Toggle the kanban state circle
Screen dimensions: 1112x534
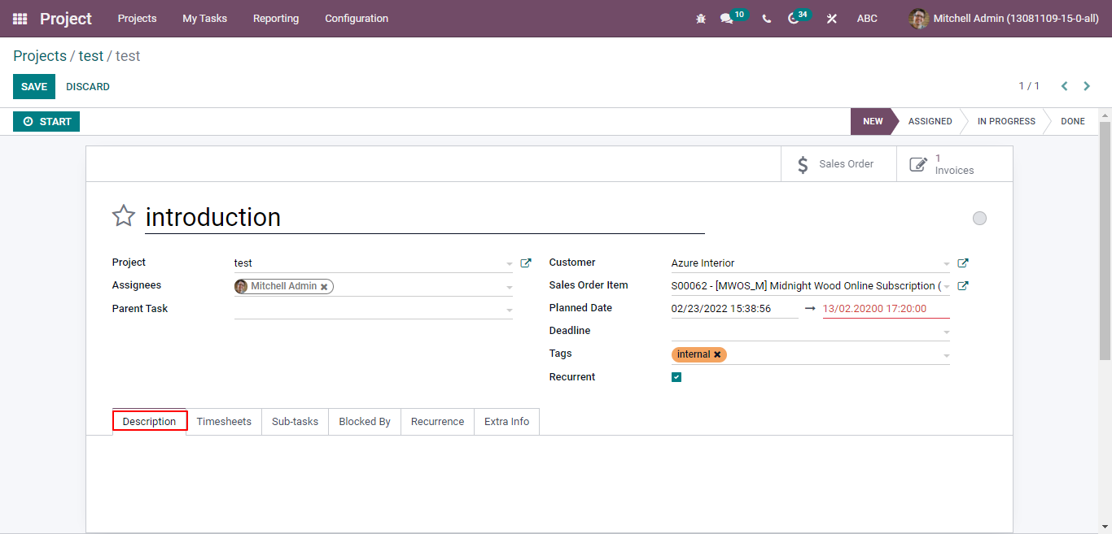pyautogui.click(x=979, y=218)
